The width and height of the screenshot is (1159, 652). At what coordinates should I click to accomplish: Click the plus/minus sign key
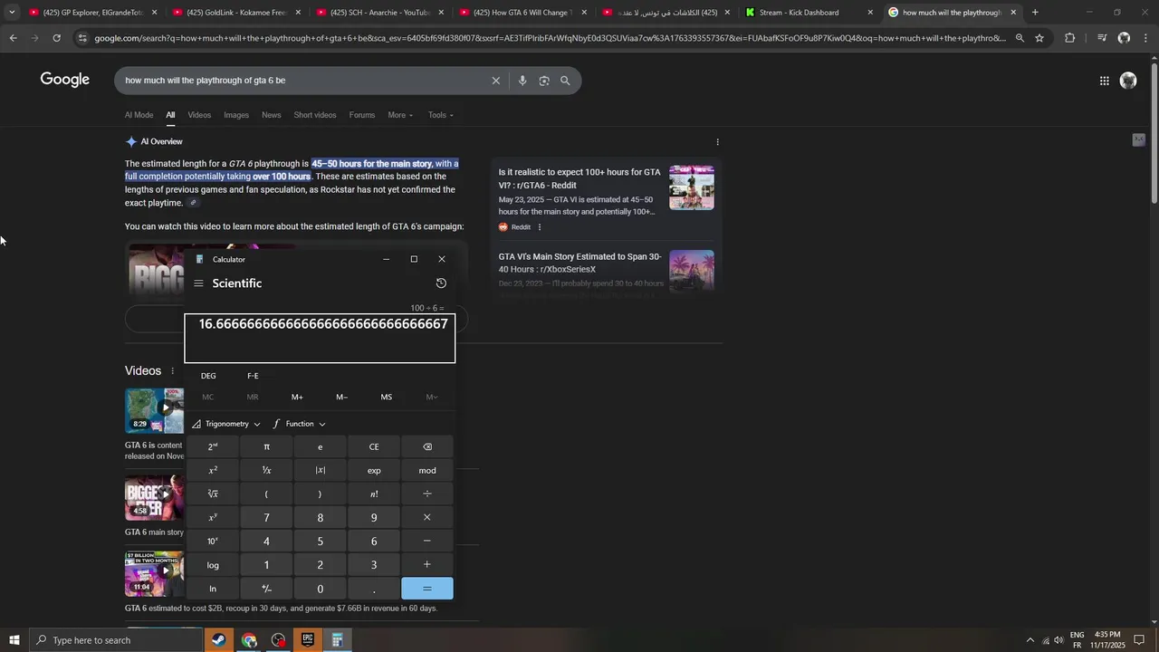266,589
